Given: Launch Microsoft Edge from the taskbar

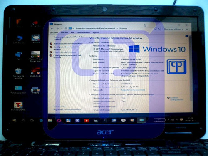Looking at the screenshot, I should [x=41, y=121].
